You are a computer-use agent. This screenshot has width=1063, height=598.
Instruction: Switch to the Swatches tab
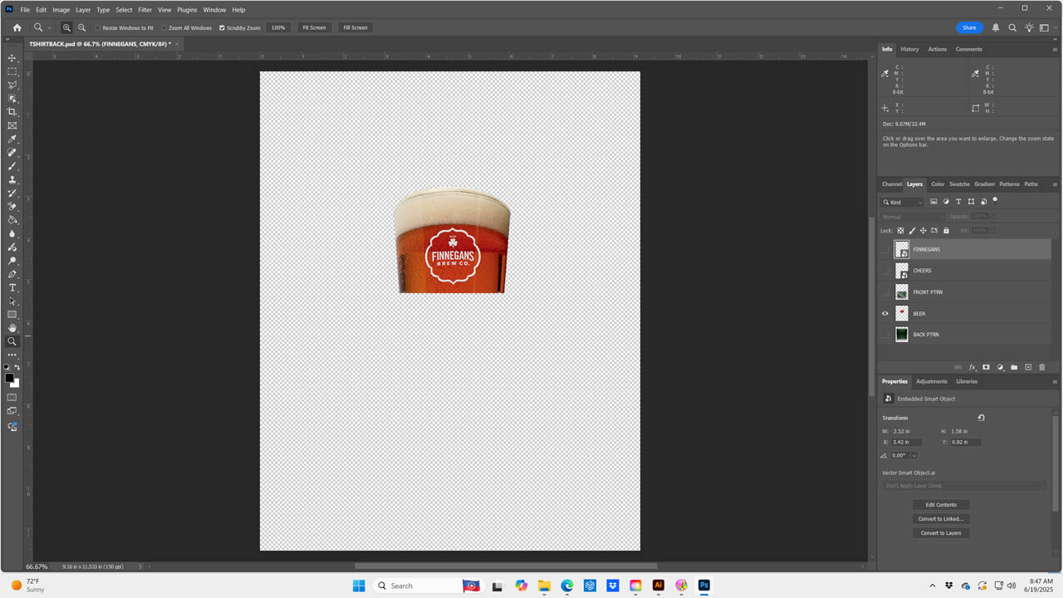959,184
